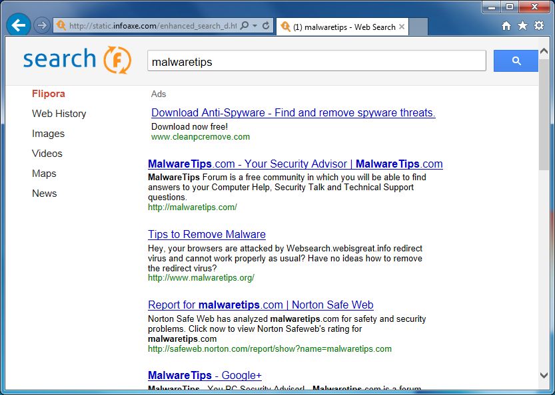Open the Norton Safe Web report link
The image size is (555, 395).
point(261,305)
